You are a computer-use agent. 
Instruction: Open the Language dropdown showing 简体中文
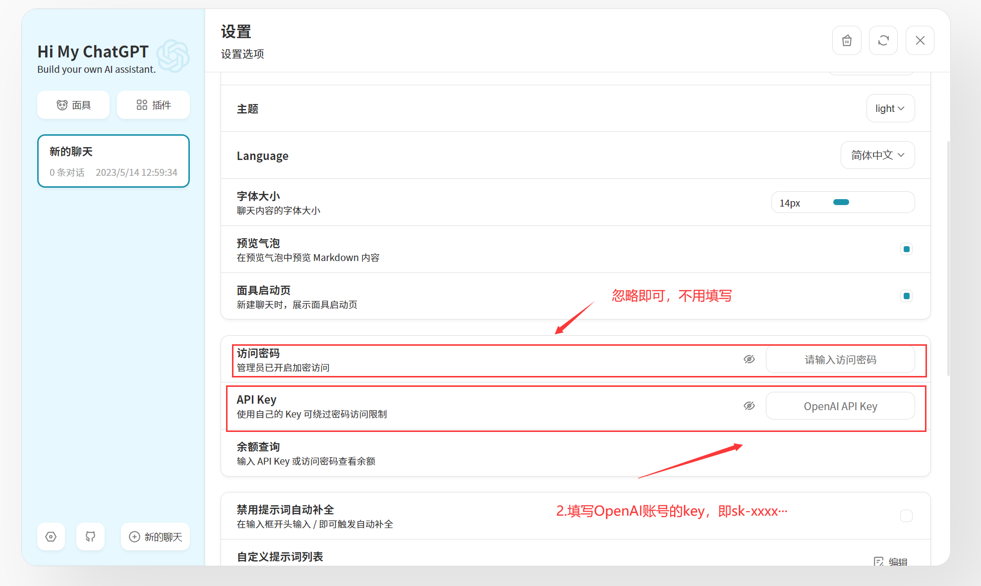coord(877,156)
